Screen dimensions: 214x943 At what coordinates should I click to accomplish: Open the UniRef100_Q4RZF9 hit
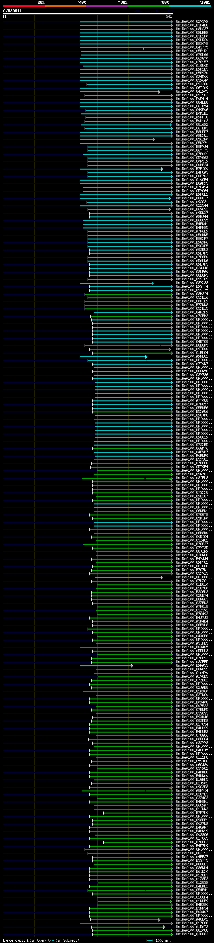[192, 312]
